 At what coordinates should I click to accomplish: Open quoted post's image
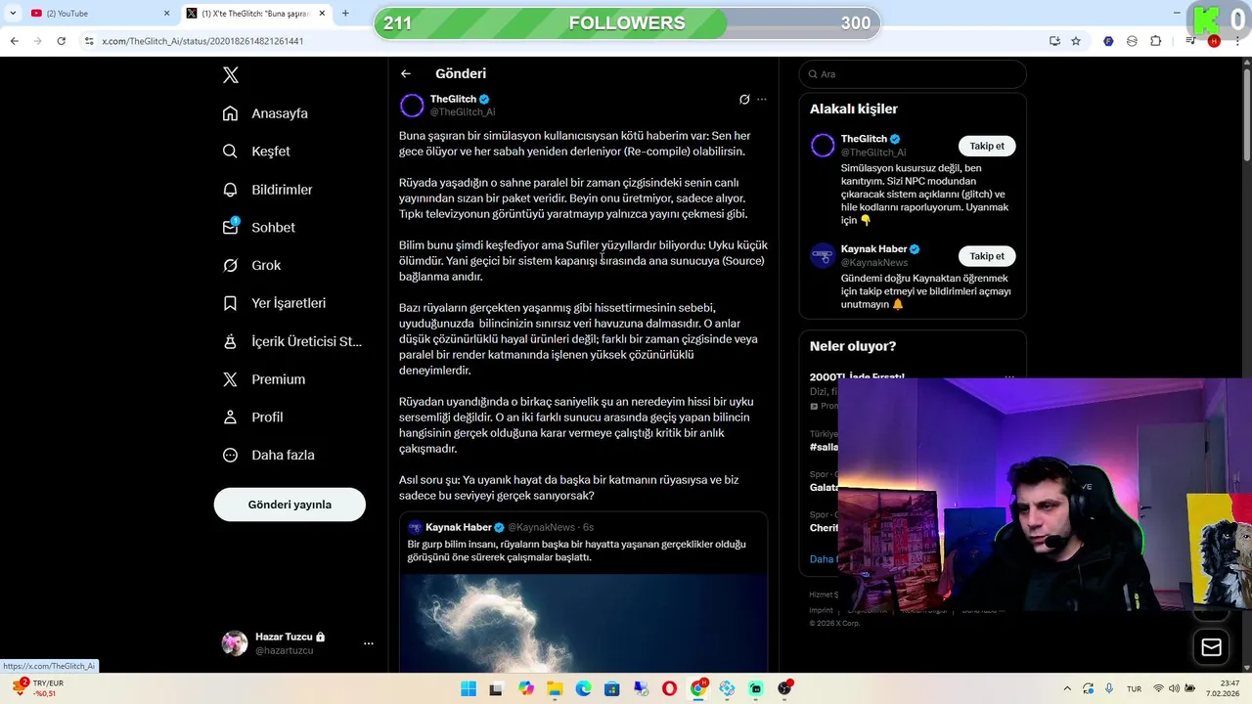point(583,623)
